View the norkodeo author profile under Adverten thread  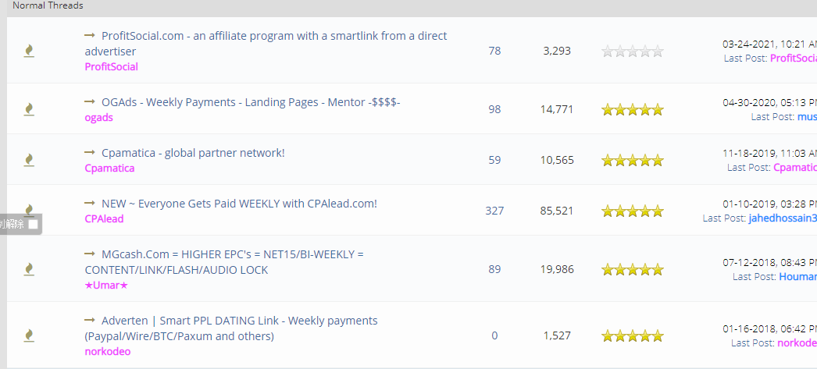pyautogui.click(x=108, y=351)
